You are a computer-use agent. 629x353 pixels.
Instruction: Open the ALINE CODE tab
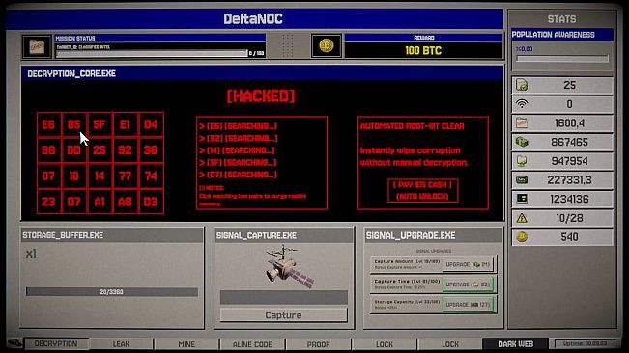pyautogui.click(x=252, y=344)
